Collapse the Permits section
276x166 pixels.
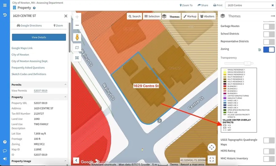65,85
